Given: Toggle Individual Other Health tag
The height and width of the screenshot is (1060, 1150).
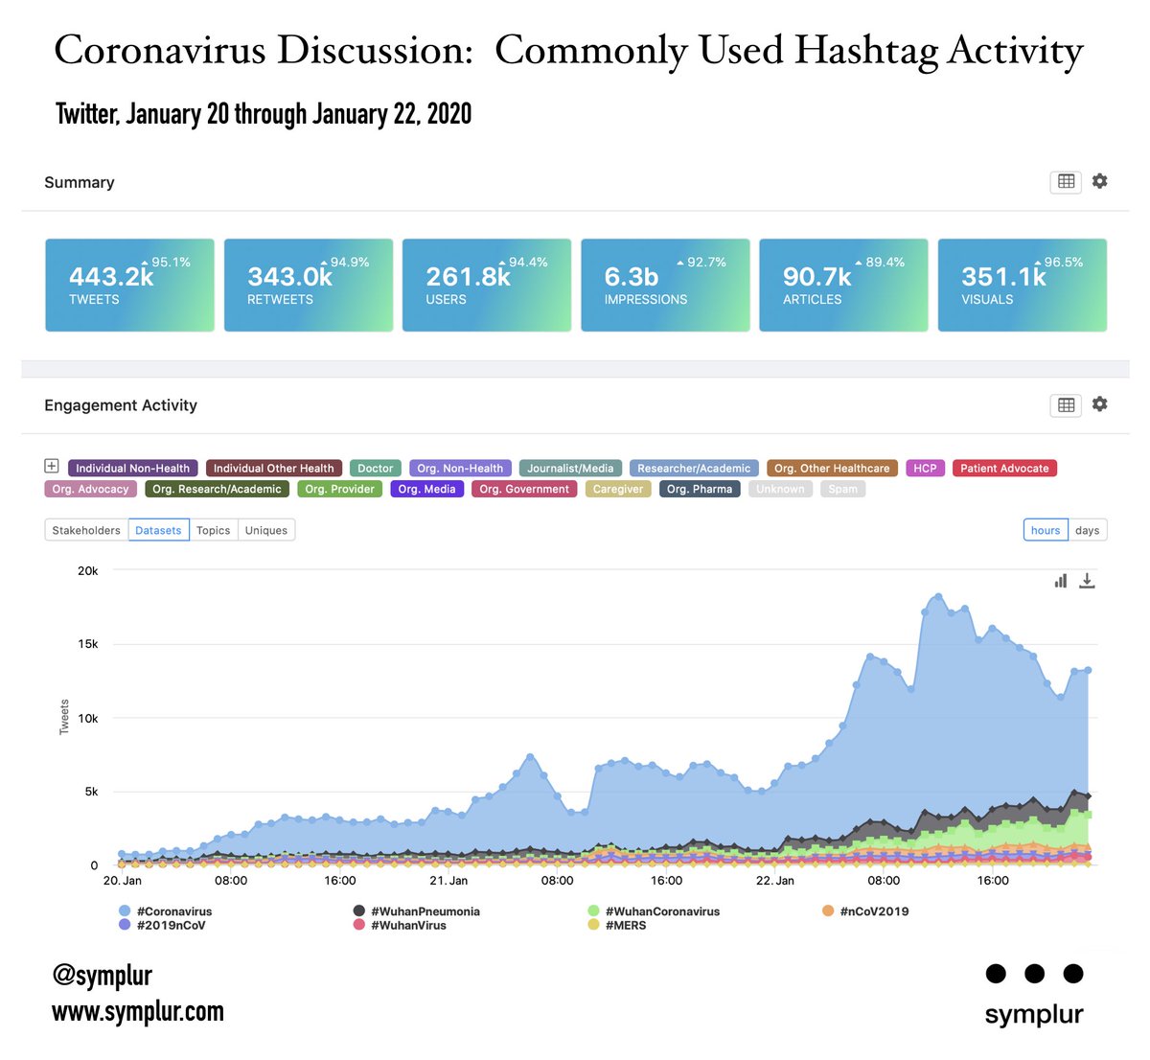Looking at the screenshot, I should click(x=274, y=469).
